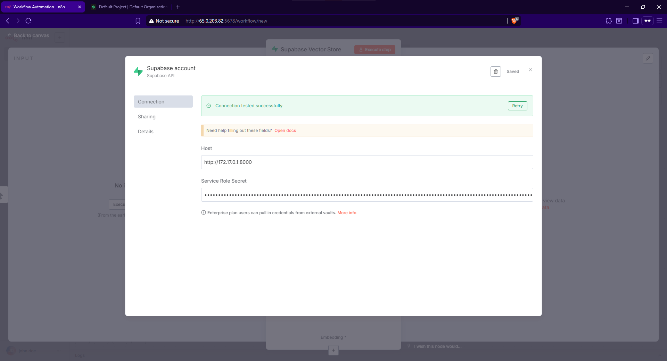Delete the Supabase credential via trash icon

[495, 72]
